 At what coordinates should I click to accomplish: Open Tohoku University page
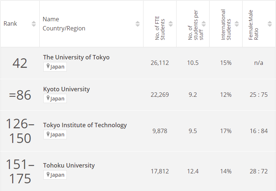pyautogui.click(x=69, y=165)
